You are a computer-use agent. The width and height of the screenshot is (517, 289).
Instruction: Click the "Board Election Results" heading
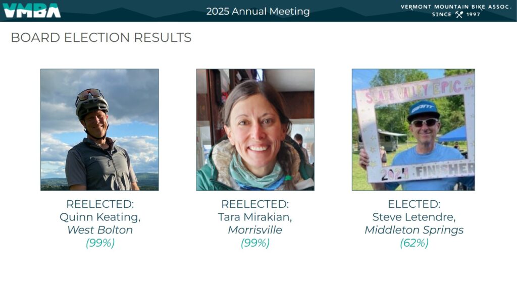tap(101, 37)
